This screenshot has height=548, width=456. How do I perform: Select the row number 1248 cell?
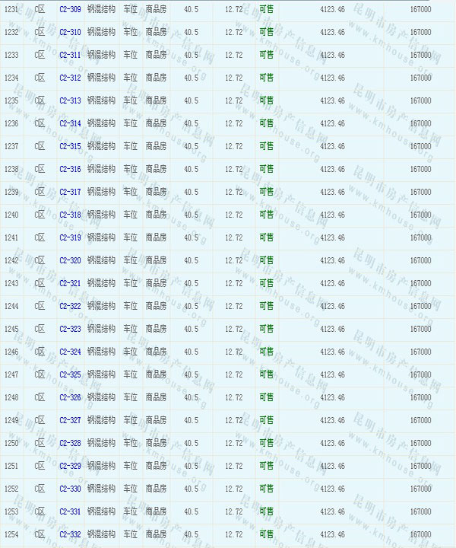11,397
